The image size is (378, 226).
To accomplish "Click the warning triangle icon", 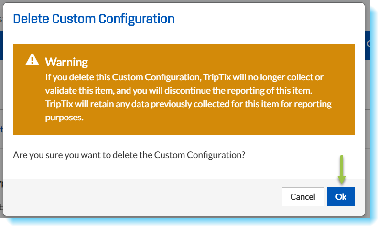I will pyautogui.click(x=32, y=60).
